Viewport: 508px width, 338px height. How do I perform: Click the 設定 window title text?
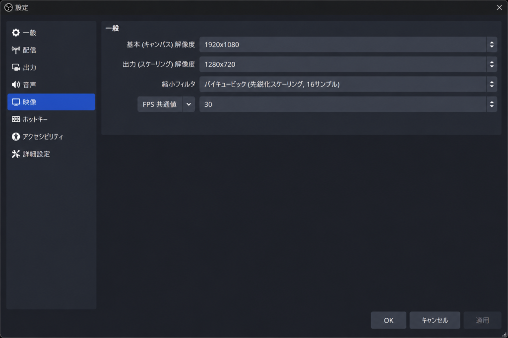click(x=22, y=7)
